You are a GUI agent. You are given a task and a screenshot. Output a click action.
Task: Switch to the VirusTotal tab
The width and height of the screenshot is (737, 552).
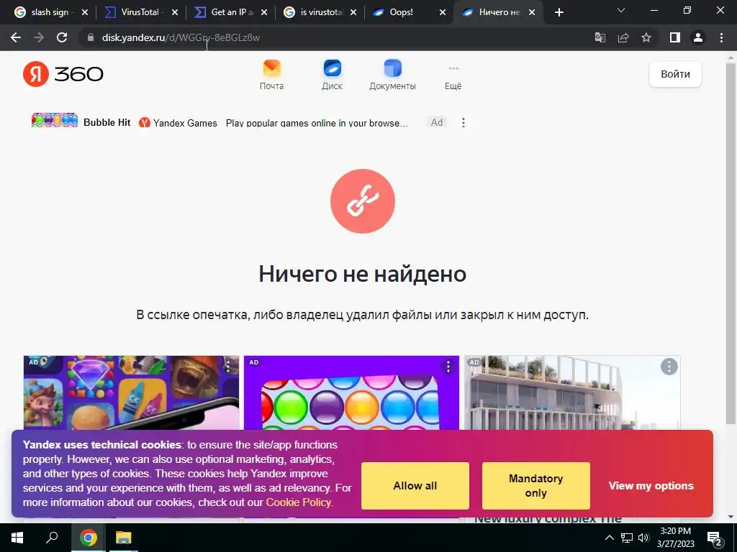click(140, 12)
